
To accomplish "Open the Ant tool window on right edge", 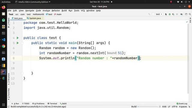I will click(190, 20).
